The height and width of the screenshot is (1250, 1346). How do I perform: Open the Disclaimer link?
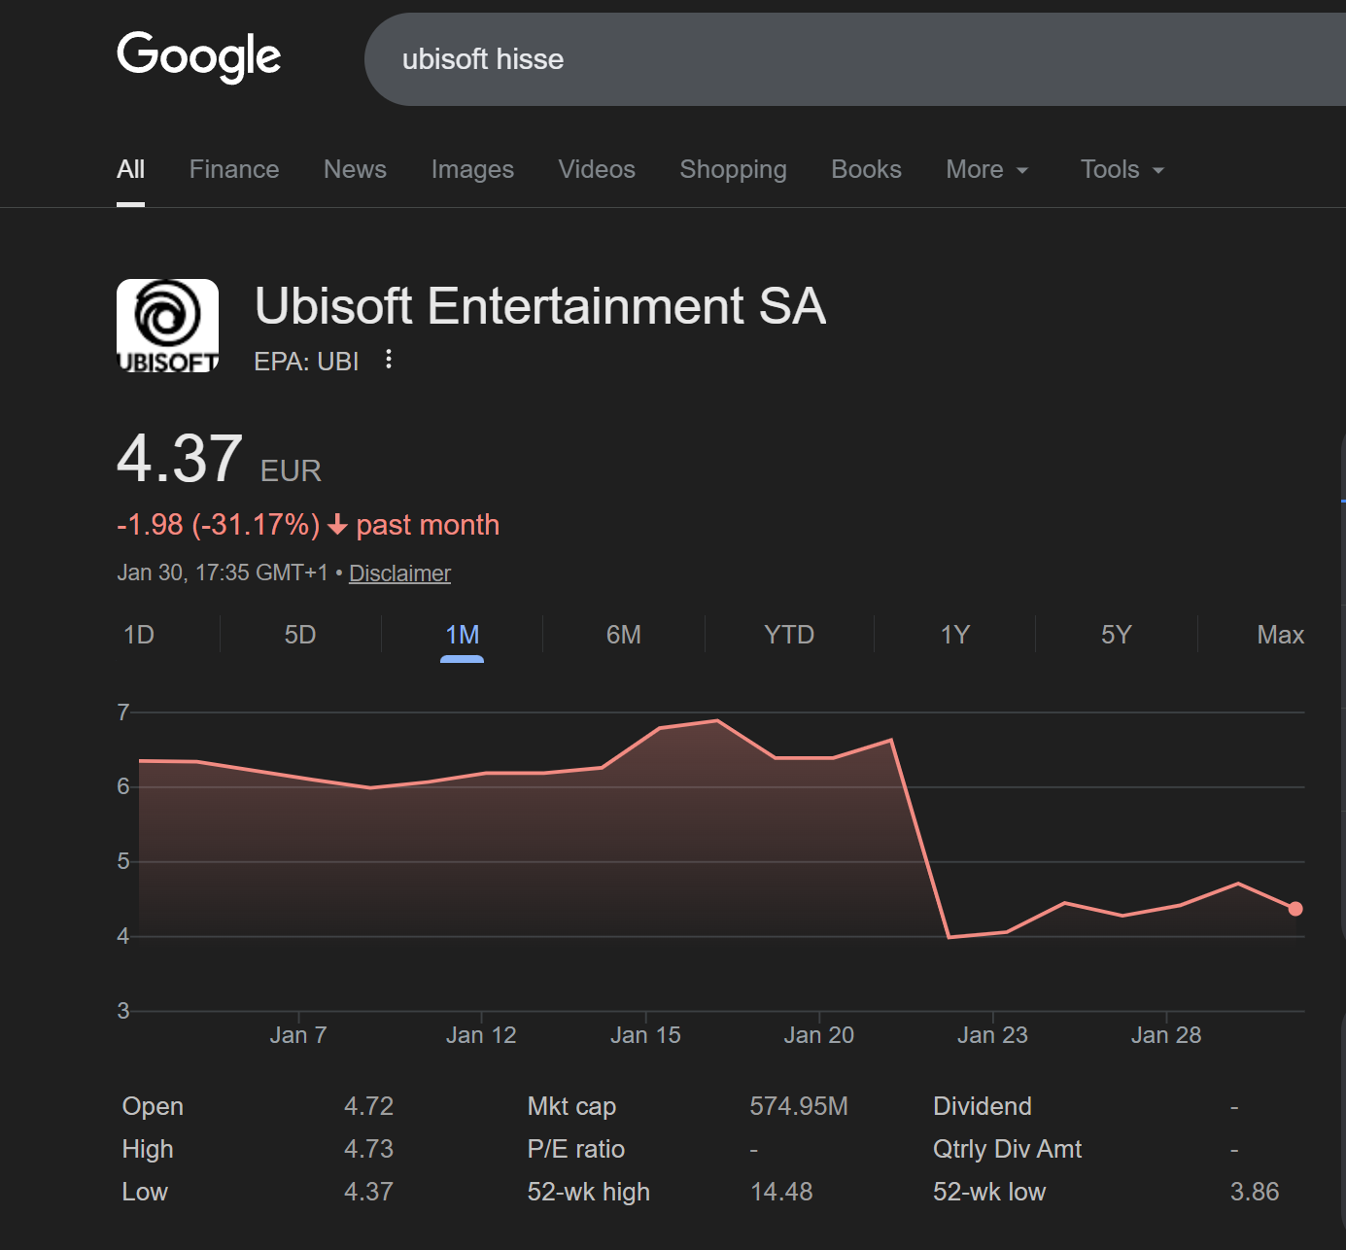[399, 573]
